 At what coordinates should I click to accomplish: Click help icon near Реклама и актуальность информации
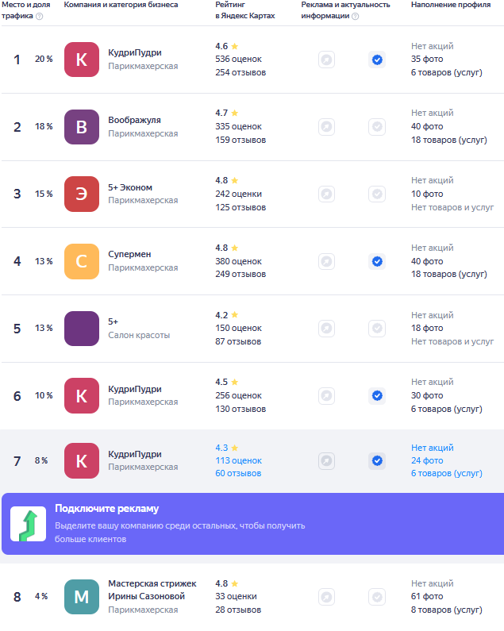[355, 16]
